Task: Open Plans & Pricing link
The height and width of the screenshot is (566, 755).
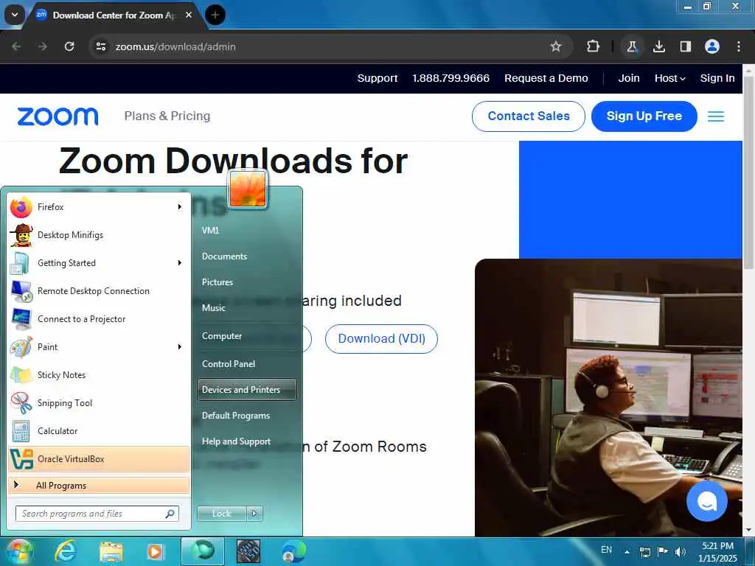Action: 167,116
